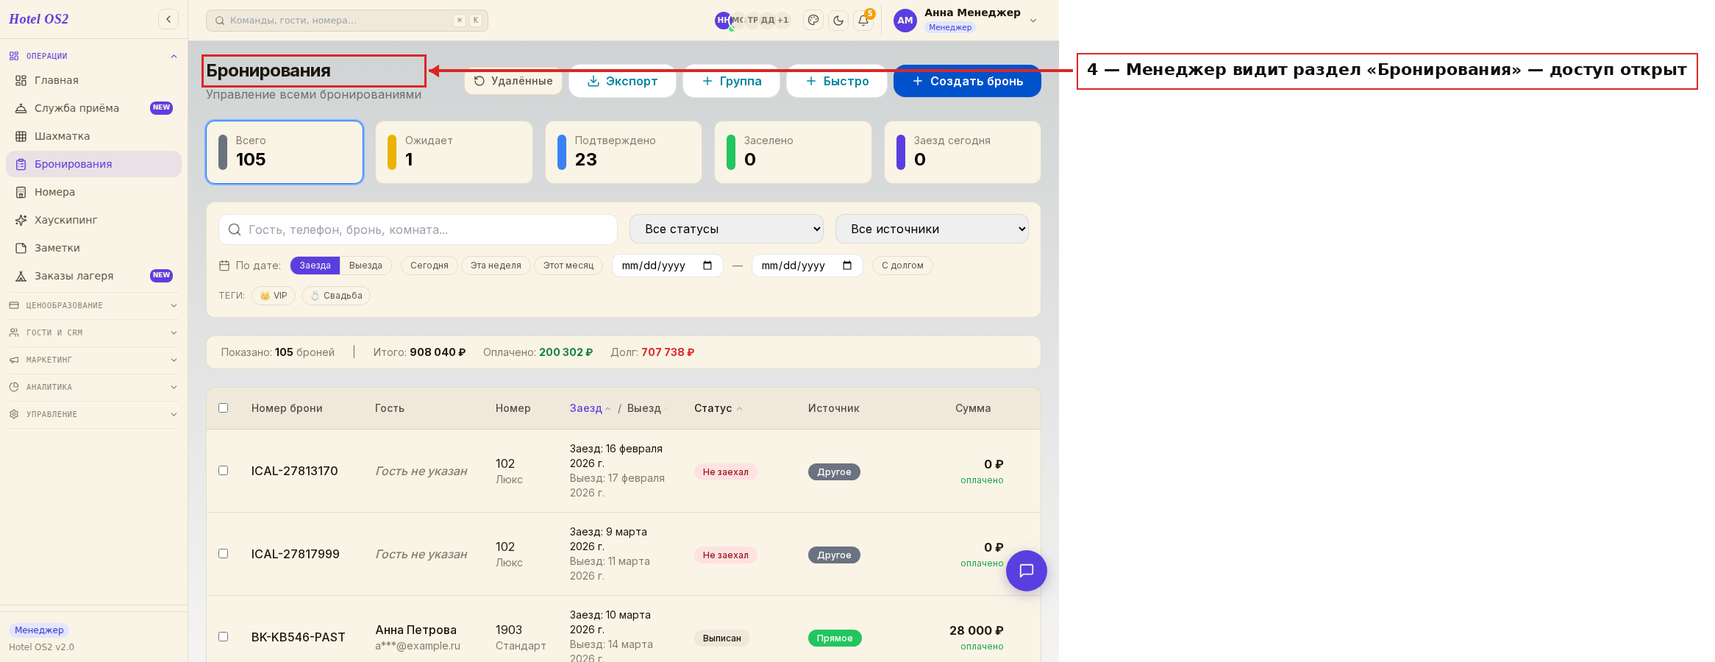1715x662 pixels.
Task: Check the BK-KB546-PAST booking row
Action: [224, 637]
